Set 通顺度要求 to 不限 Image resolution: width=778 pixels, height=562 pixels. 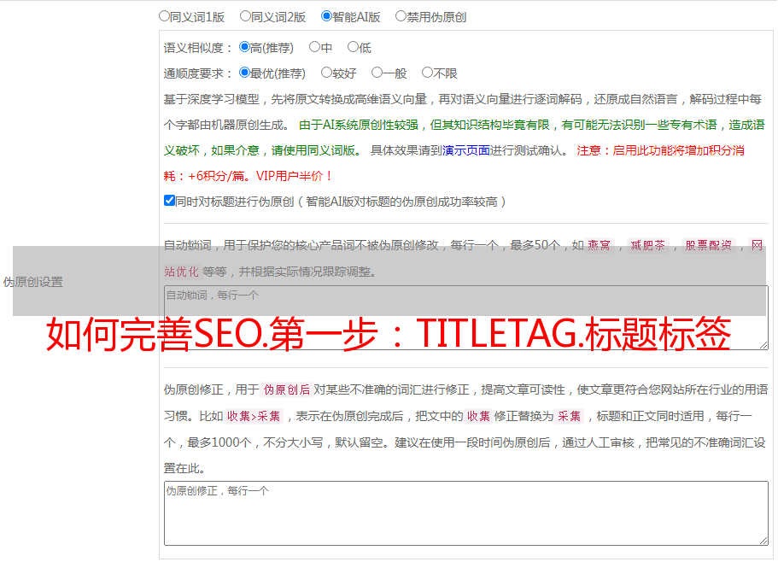[x=427, y=73]
